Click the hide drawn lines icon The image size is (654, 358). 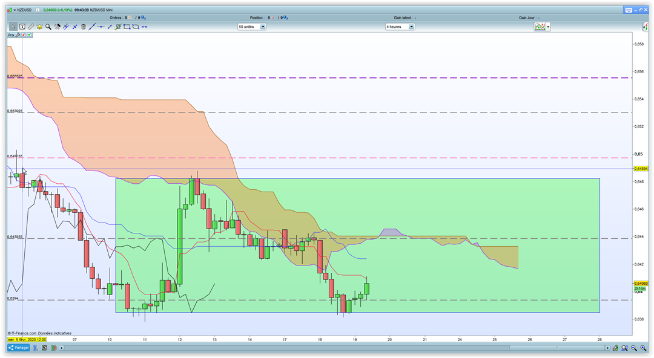(x=66, y=27)
